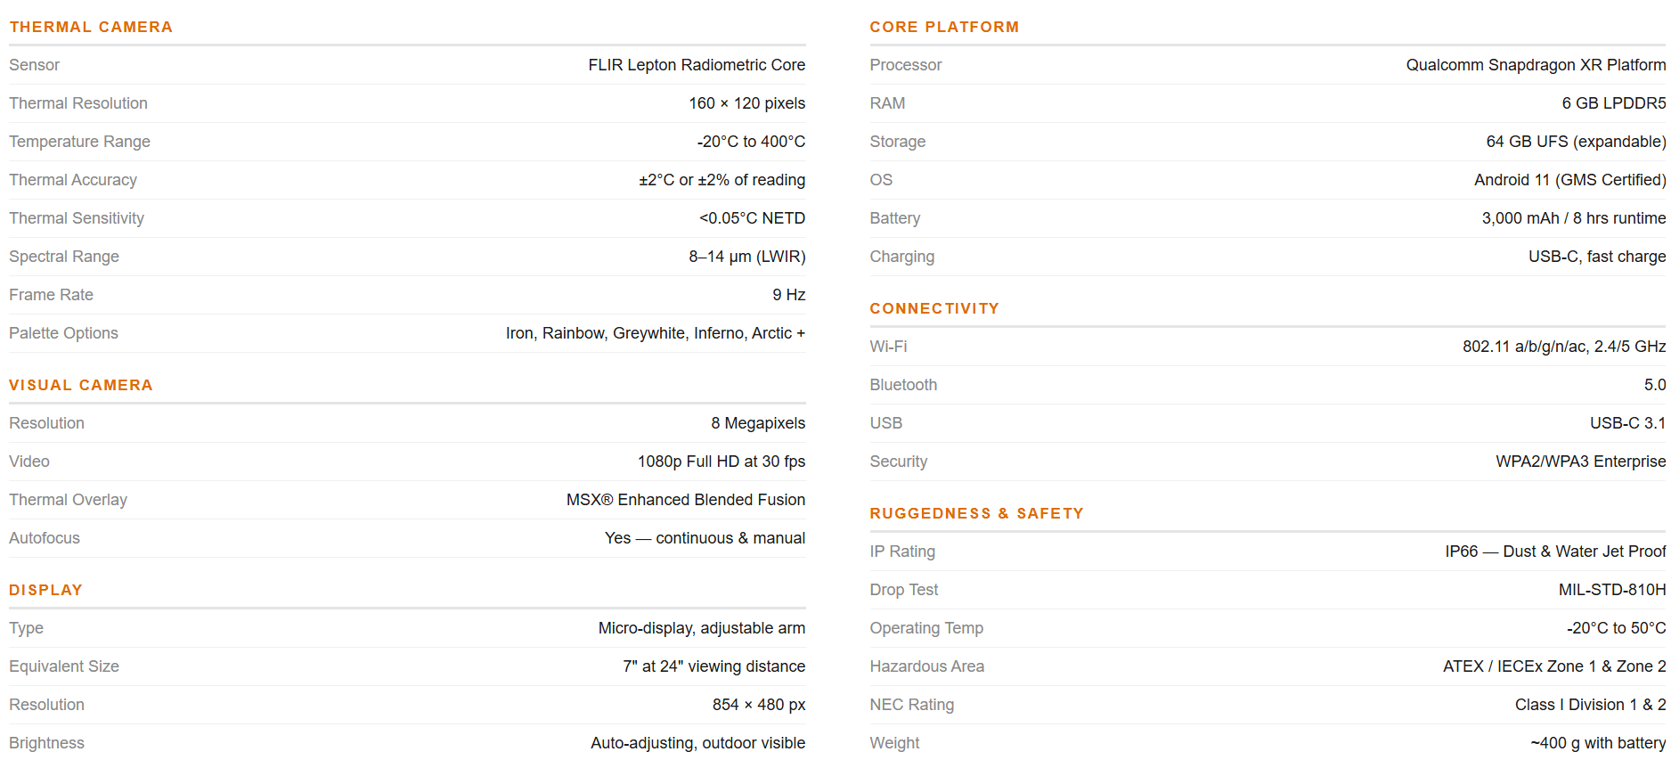1671x760 pixels.
Task: Click the Ruggedness & Safety heading
Action: pos(976,513)
